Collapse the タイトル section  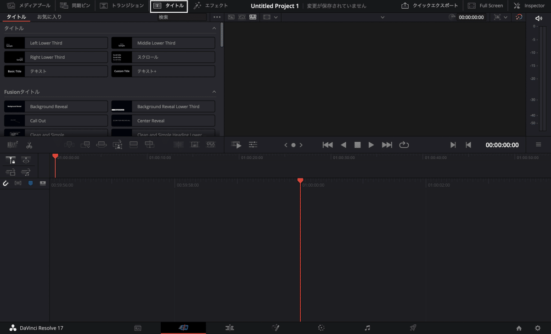214,28
